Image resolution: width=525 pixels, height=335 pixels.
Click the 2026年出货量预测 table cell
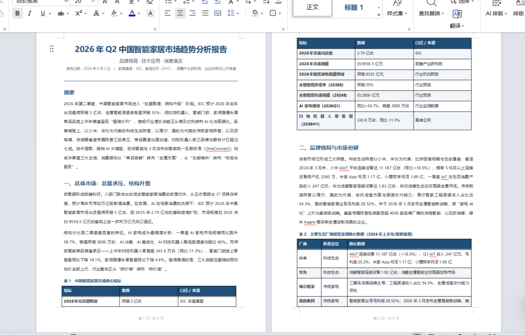click(x=91, y=301)
